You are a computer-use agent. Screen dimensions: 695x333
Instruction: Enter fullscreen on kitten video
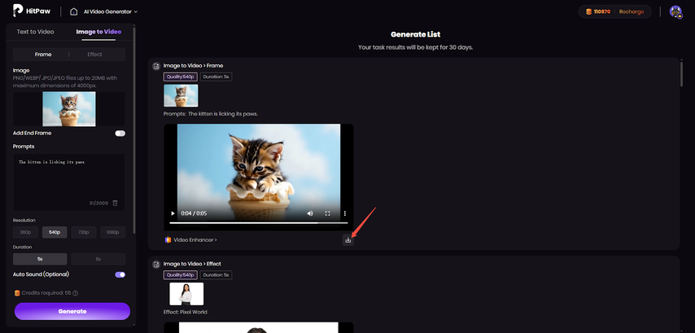(x=327, y=214)
